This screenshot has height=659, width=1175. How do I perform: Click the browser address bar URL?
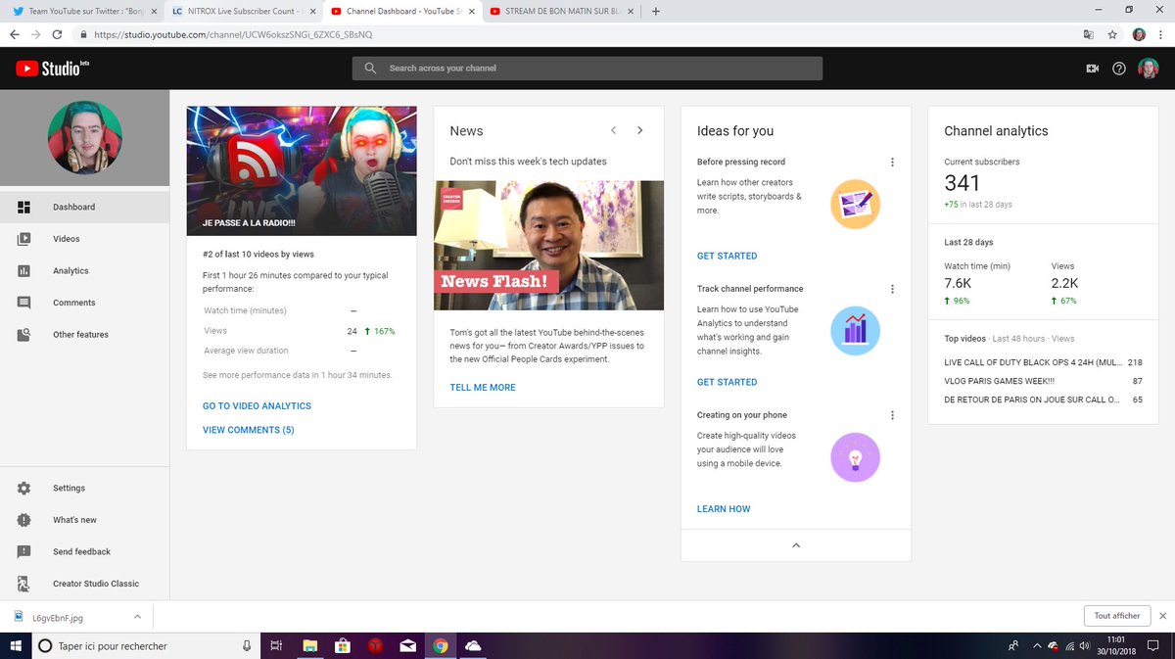tap(233, 33)
